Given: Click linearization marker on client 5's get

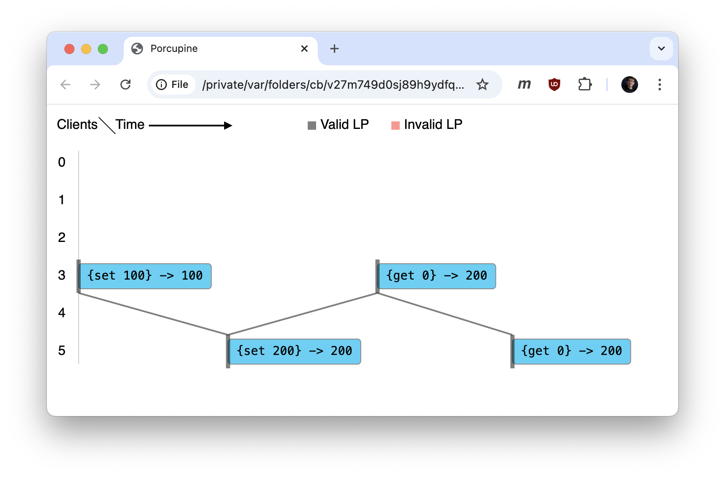Looking at the screenshot, I should coord(512,352).
